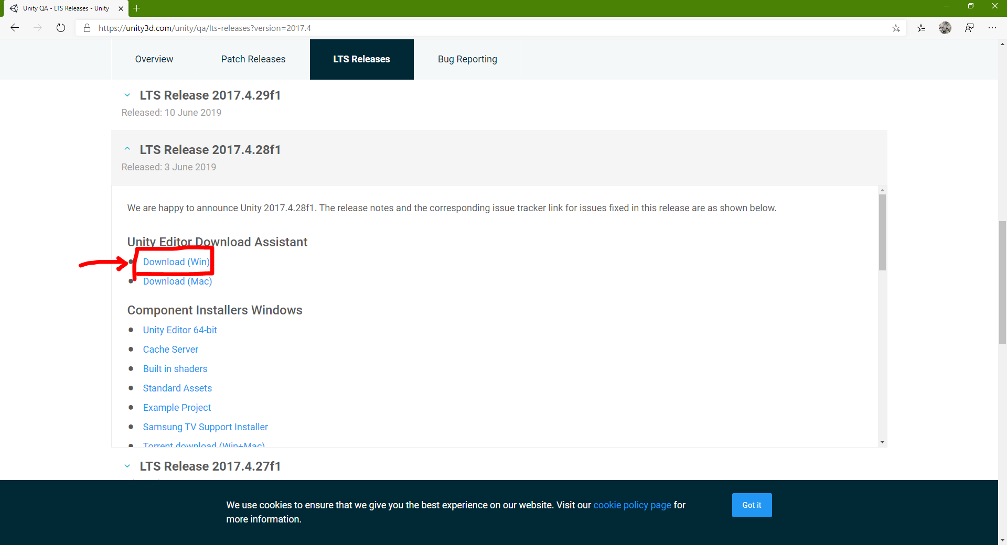
Task: Select the LTS Releases tab
Action: (362, 59)
